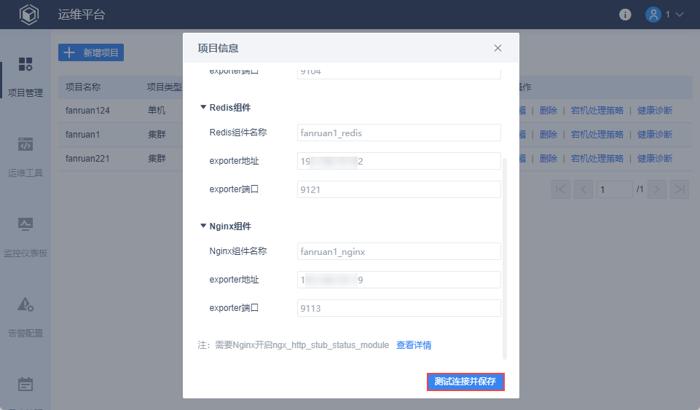Open 运维工具 in the sidebar
700x410 pixels.
(25, 157)
